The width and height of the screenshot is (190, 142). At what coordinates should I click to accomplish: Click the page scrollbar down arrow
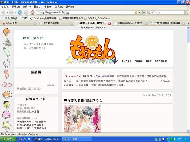(188, 131)
